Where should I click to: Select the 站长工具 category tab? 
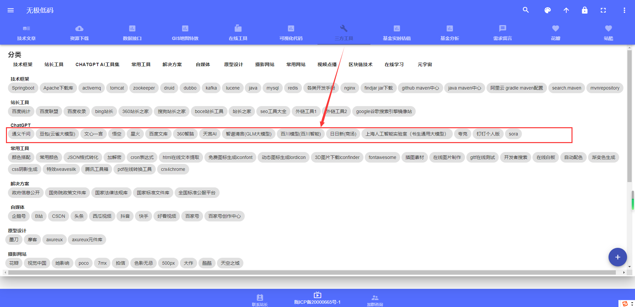54,64
